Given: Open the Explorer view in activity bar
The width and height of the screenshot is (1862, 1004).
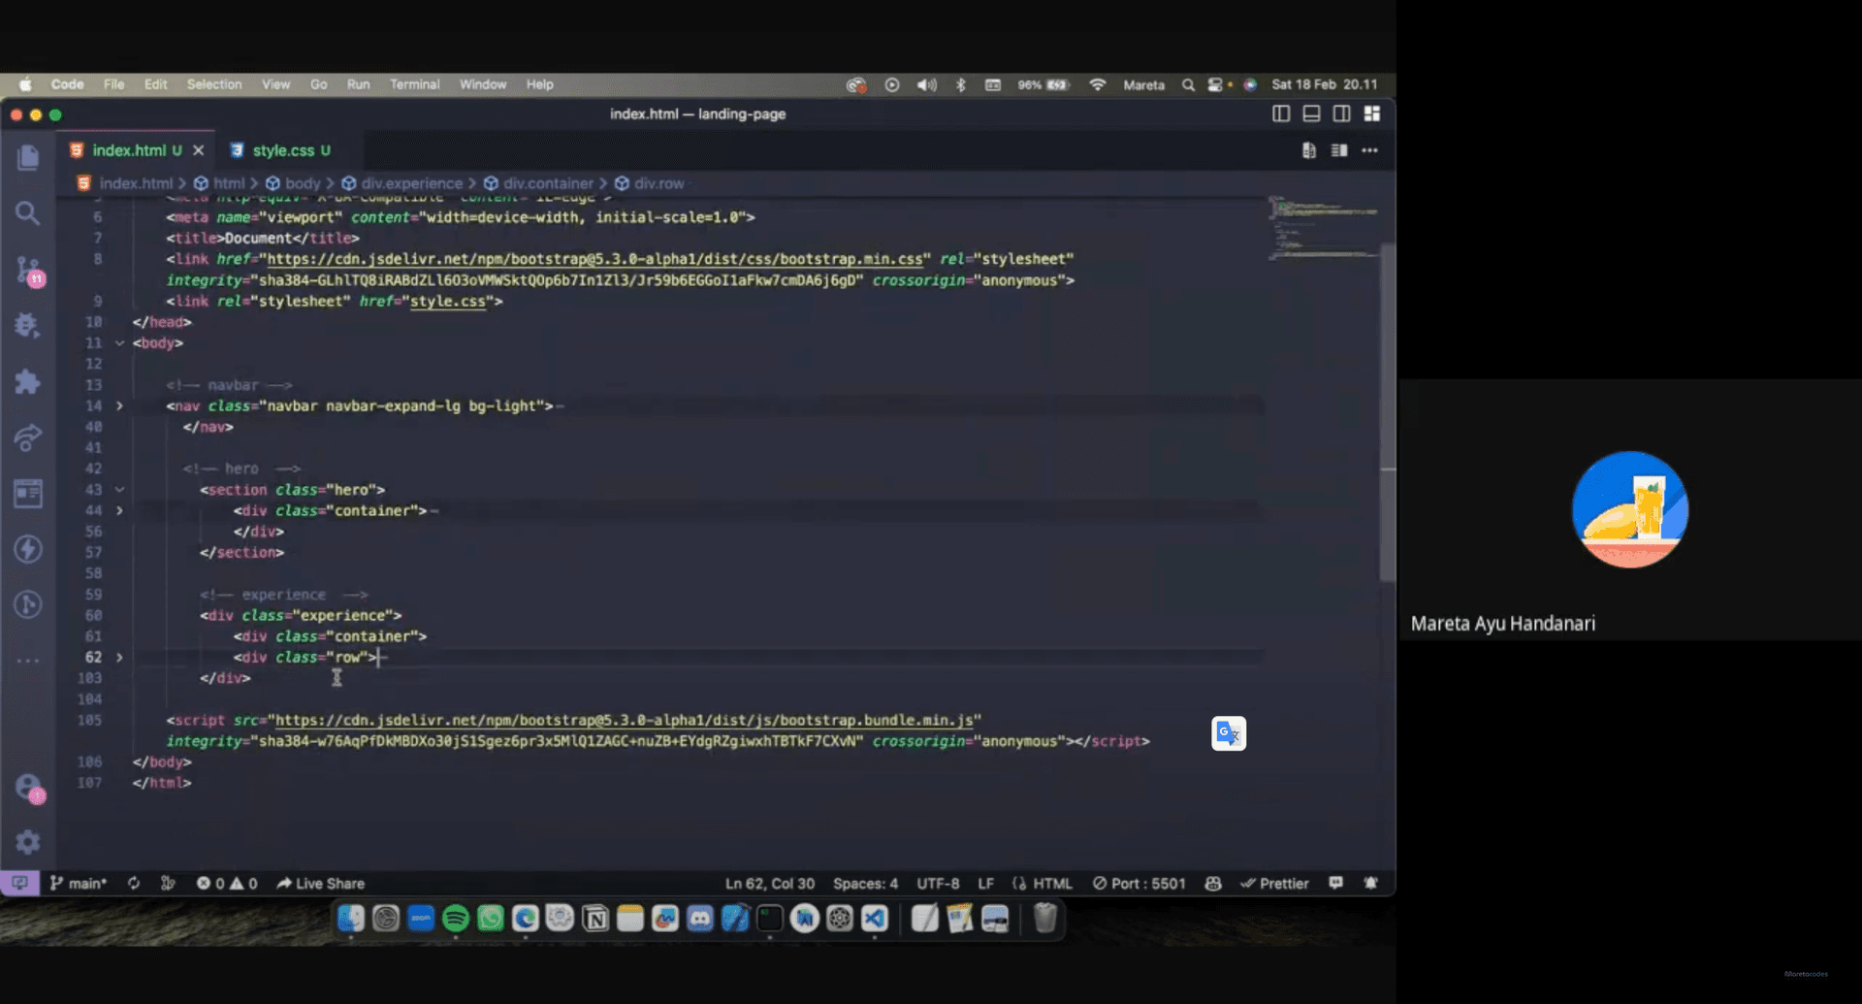Looking at the screenshot, I should pos(28,157).
